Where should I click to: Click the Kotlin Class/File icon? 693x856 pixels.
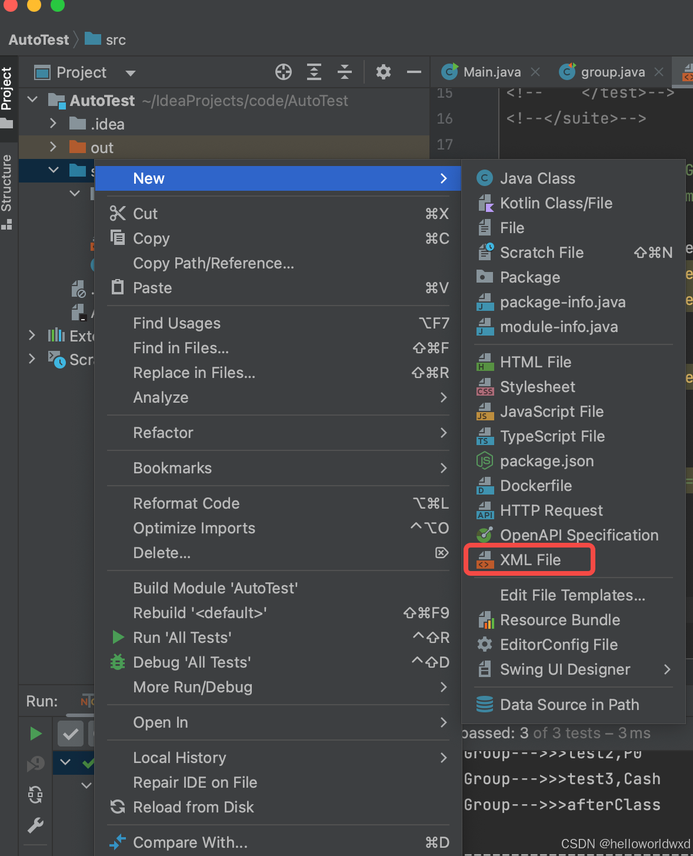coord(485,203)
